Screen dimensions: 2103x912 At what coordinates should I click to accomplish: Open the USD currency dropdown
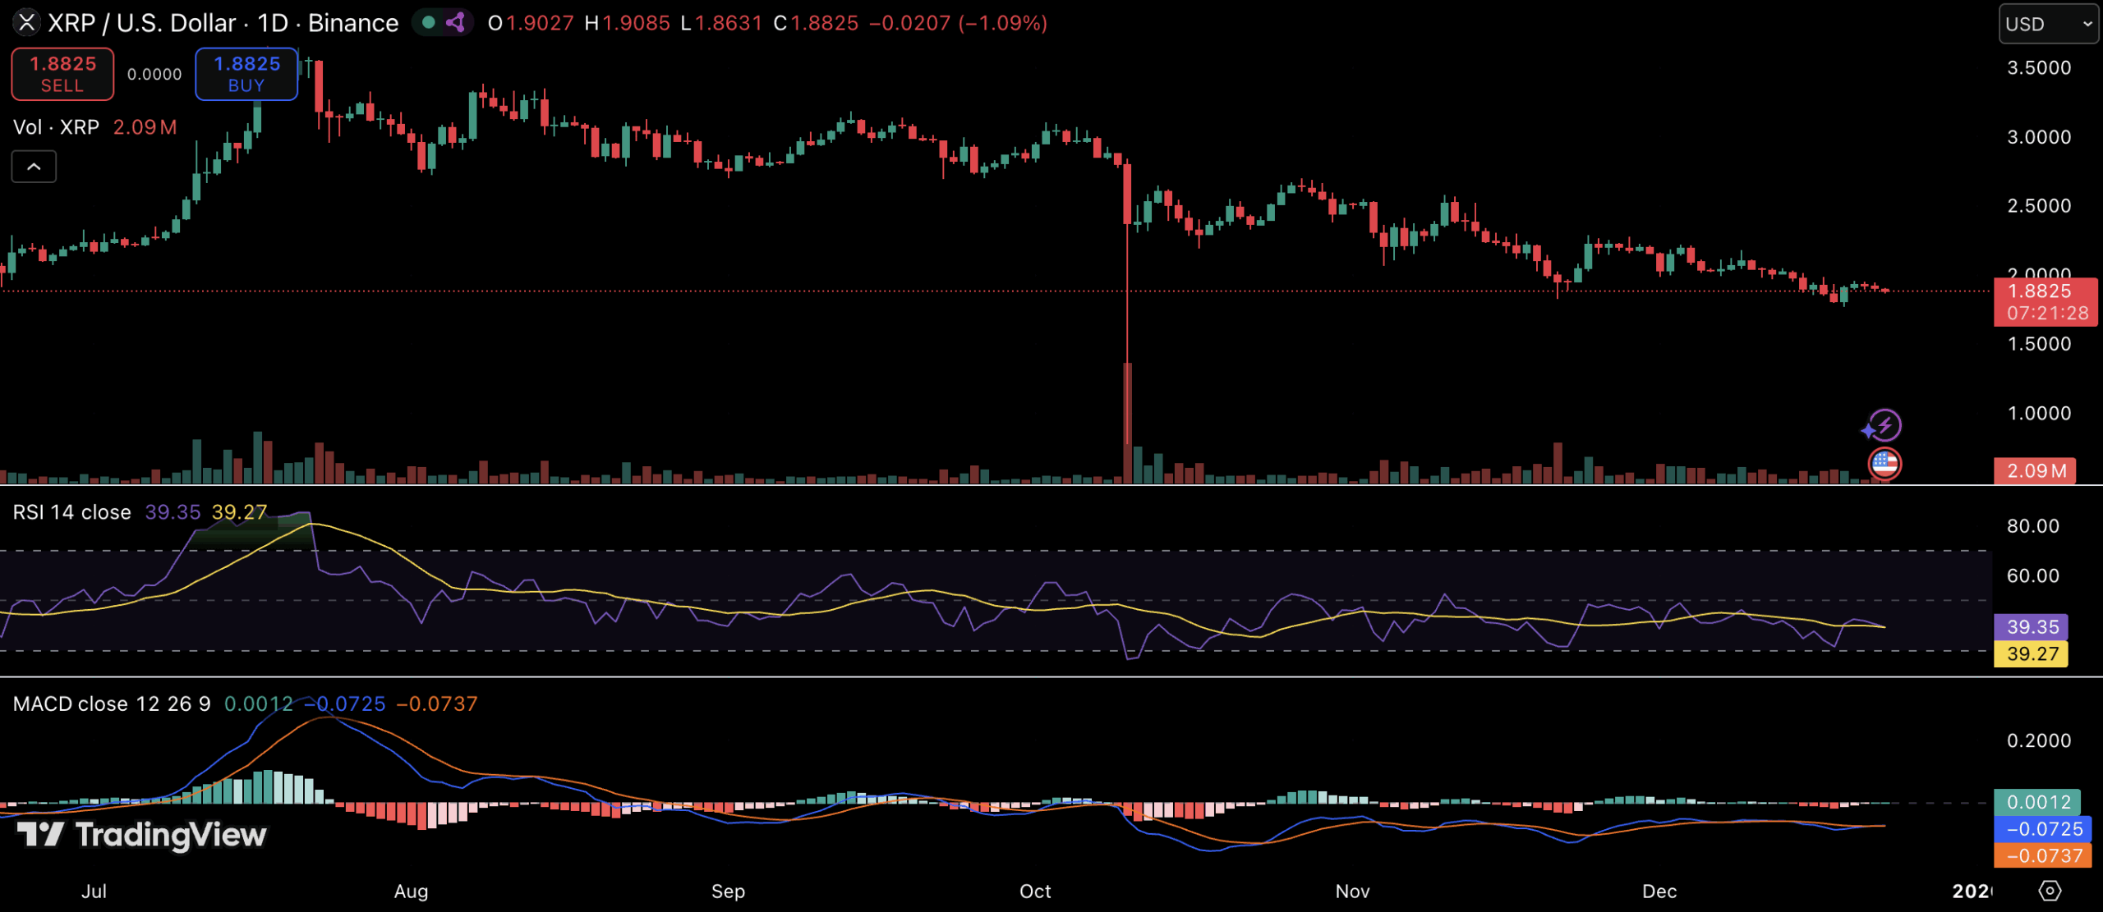(x=2047, y=24)
